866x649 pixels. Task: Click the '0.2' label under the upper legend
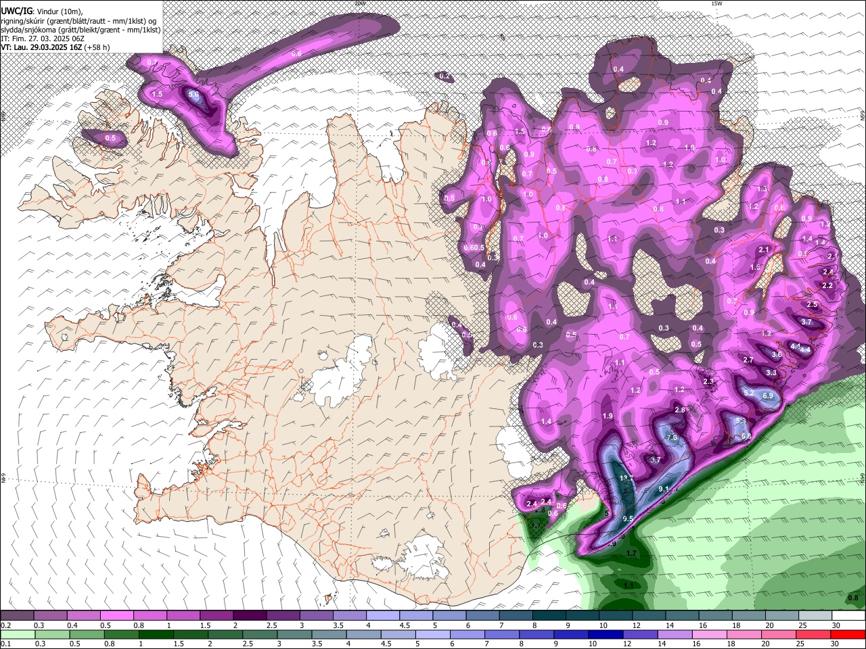click(x=5, y=625)
